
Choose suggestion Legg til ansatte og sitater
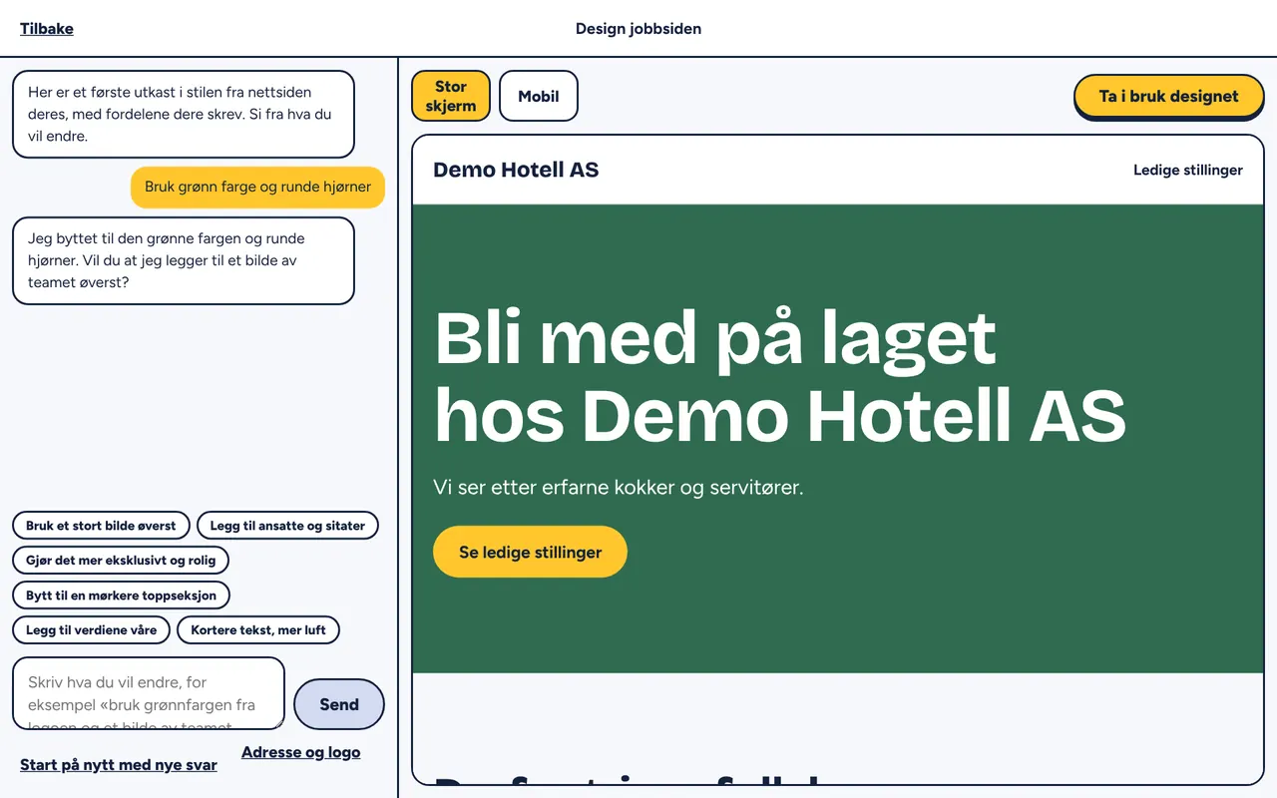[287, 526]
